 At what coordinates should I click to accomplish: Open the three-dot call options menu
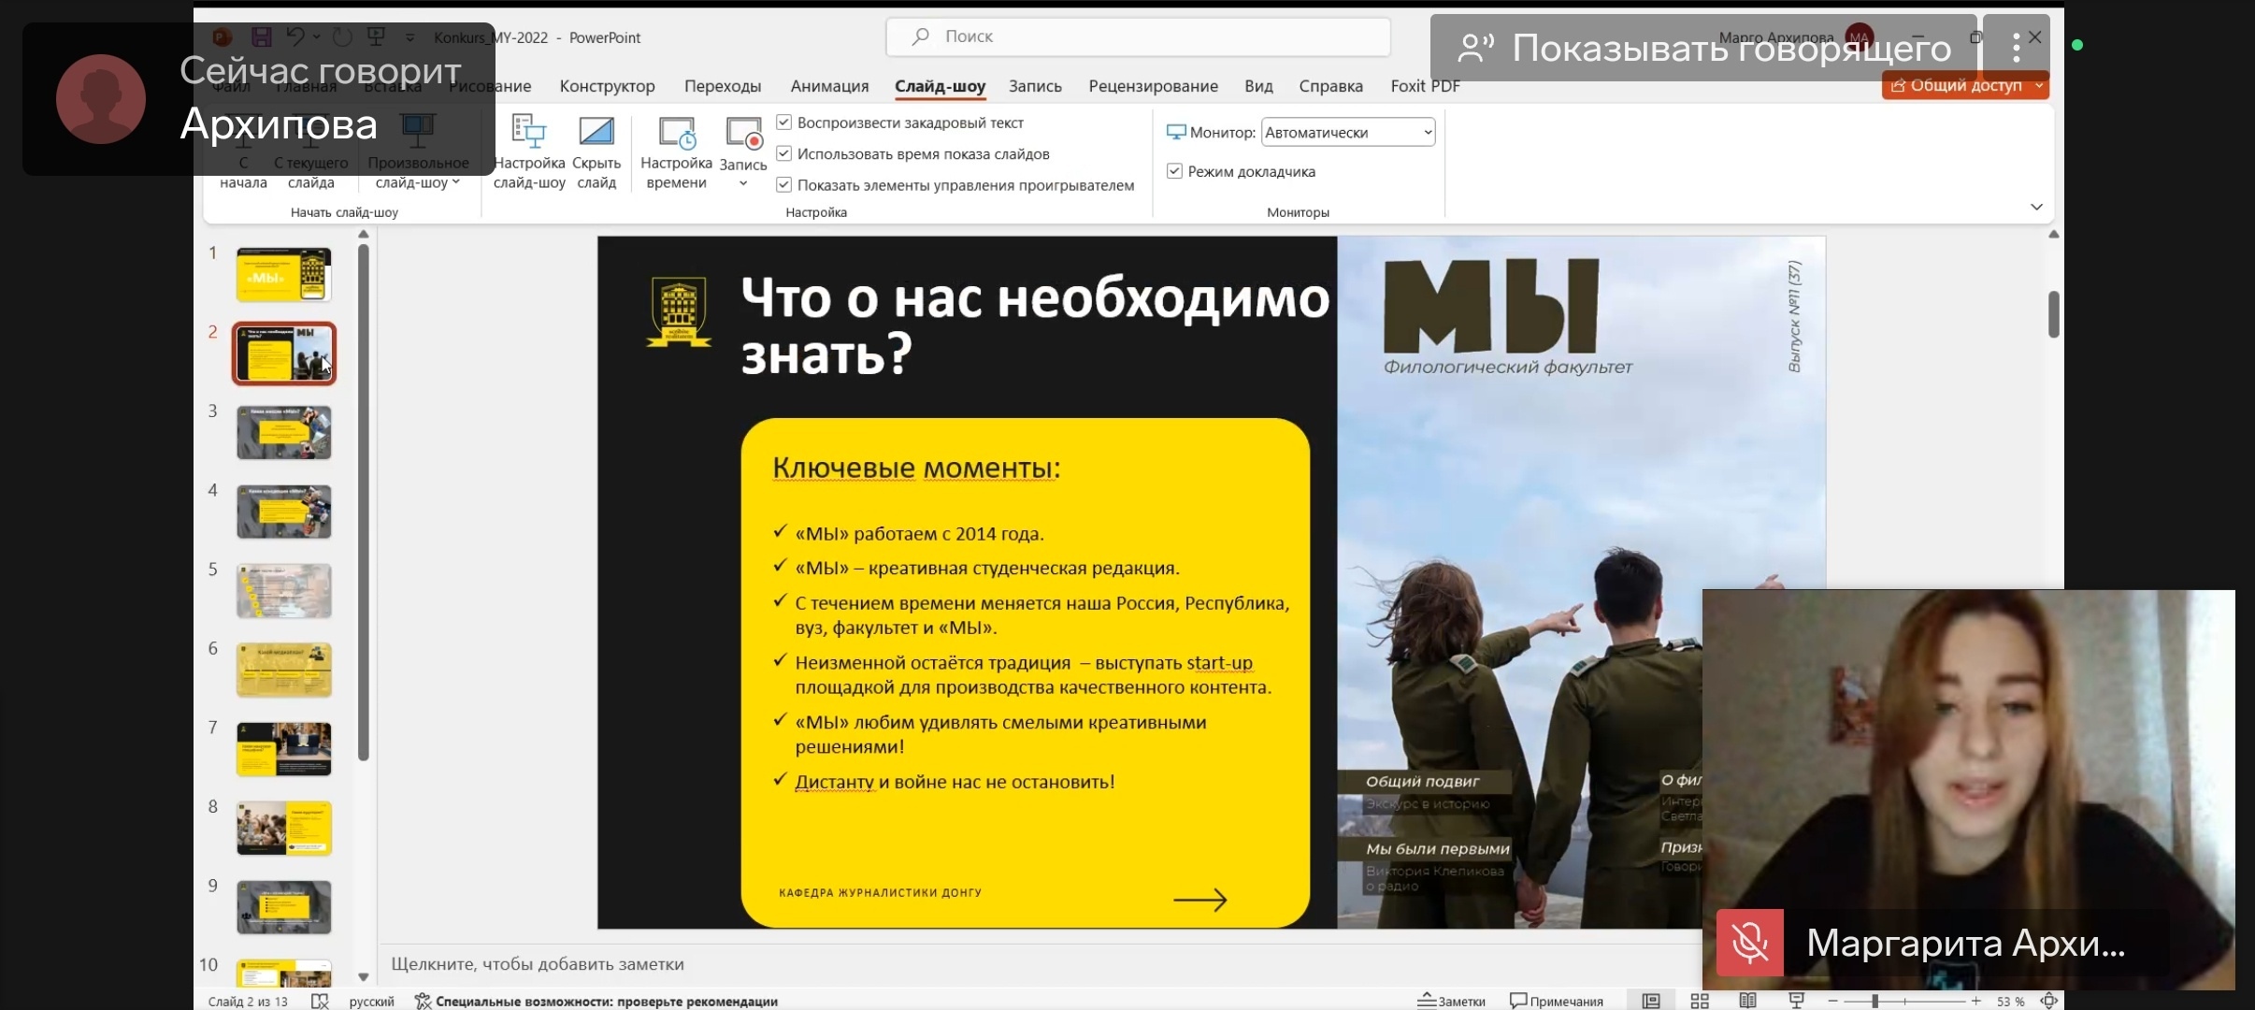pos(2016,47)
